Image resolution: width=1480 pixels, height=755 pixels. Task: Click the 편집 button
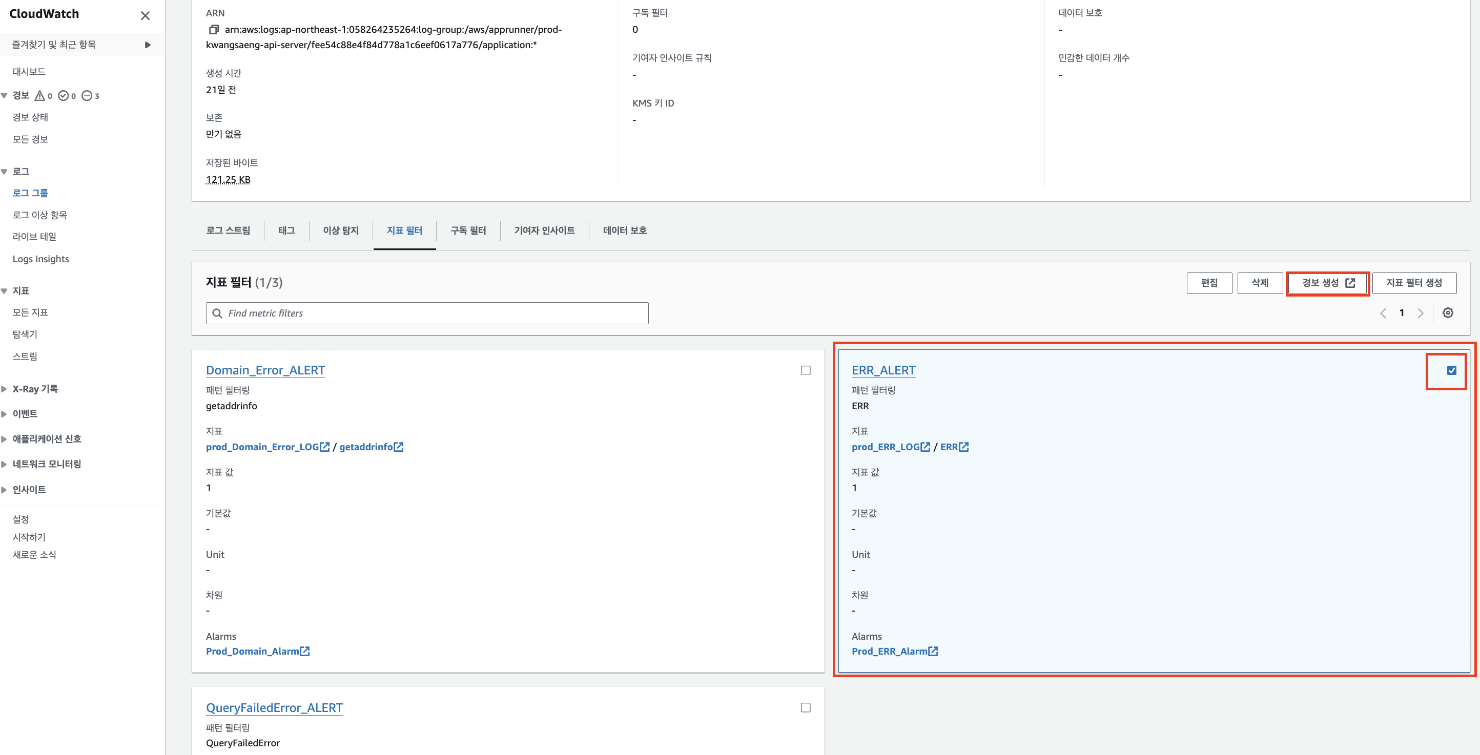[x=1209, y=282]
